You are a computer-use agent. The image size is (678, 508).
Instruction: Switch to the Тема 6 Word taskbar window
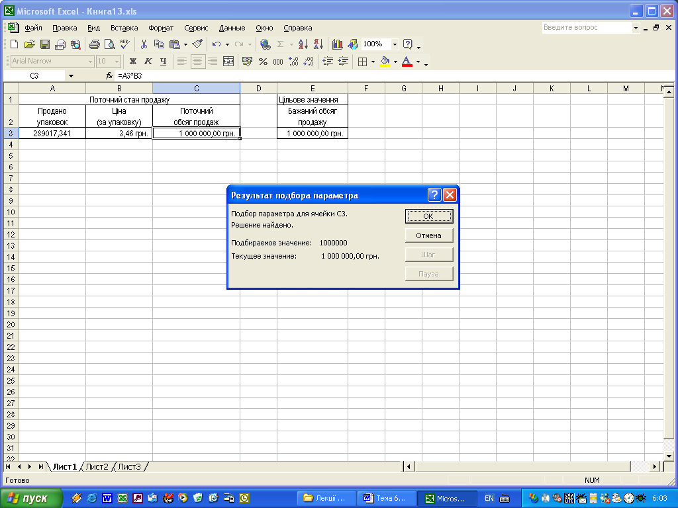tap(387, 498)
